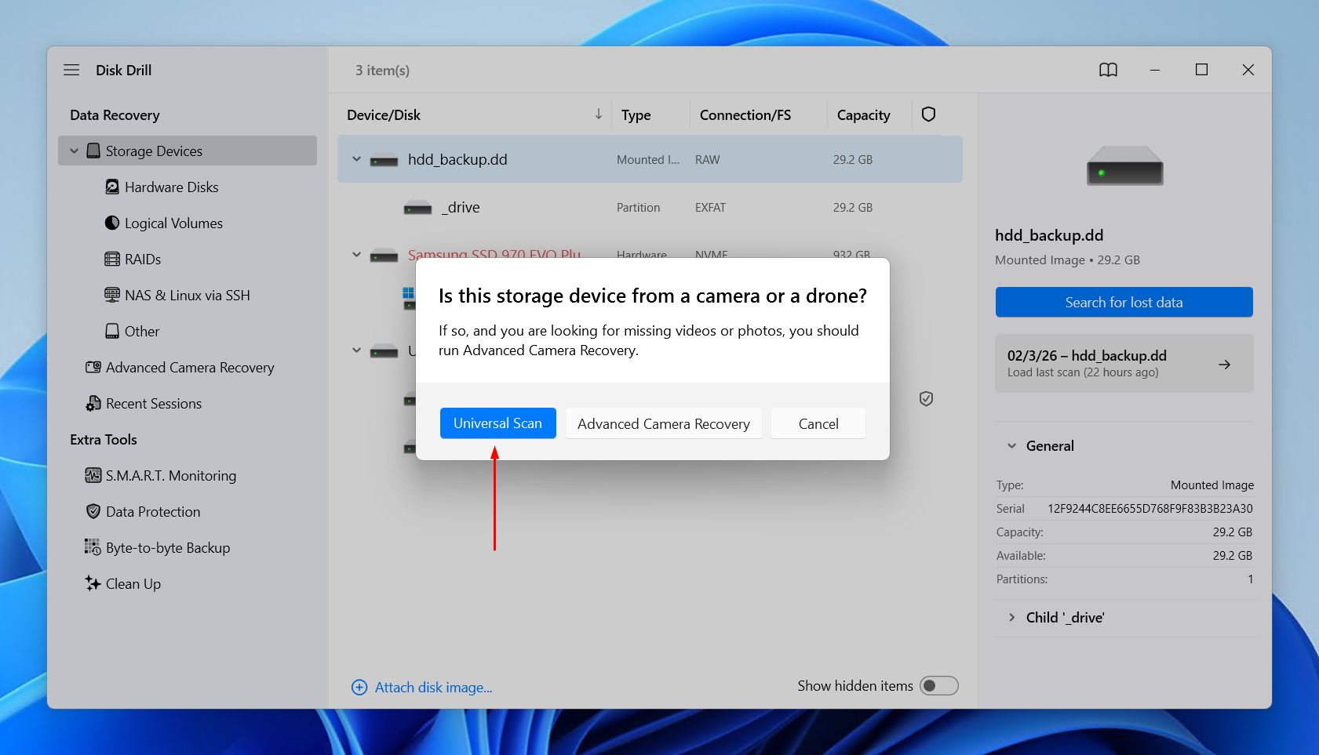The width and height of the screenshot is (1319, 755).
Task: Select Logical Volumes in sidebar
Action: [173, 223]
